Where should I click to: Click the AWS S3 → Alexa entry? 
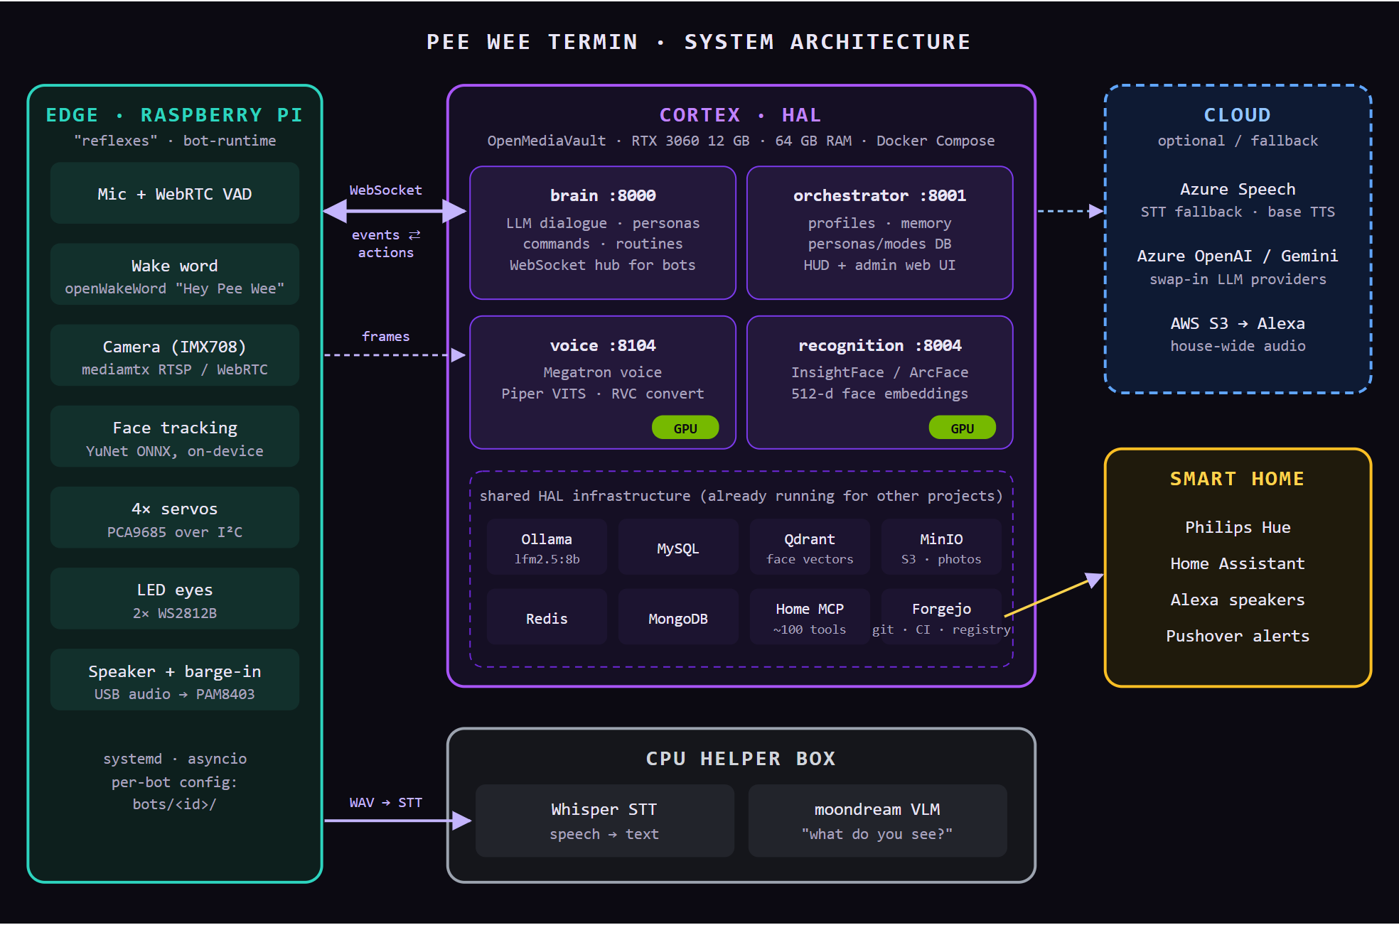(x=1238, y=323)
